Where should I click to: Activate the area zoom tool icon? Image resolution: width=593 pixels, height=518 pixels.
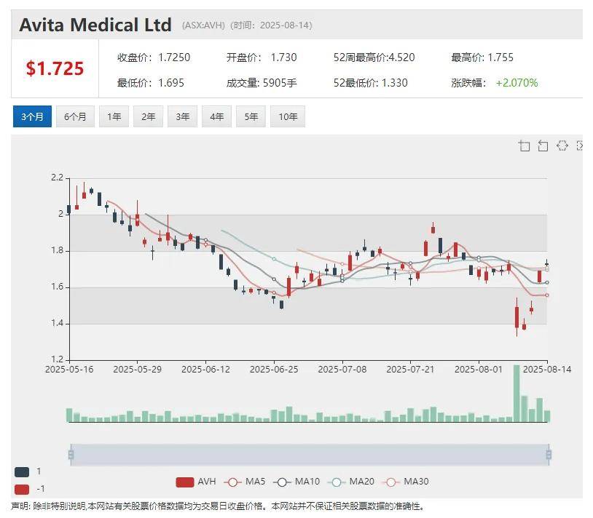525,146
